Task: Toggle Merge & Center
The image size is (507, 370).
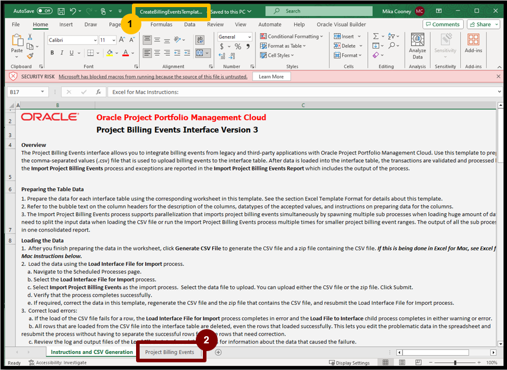Action: [200, 53]
